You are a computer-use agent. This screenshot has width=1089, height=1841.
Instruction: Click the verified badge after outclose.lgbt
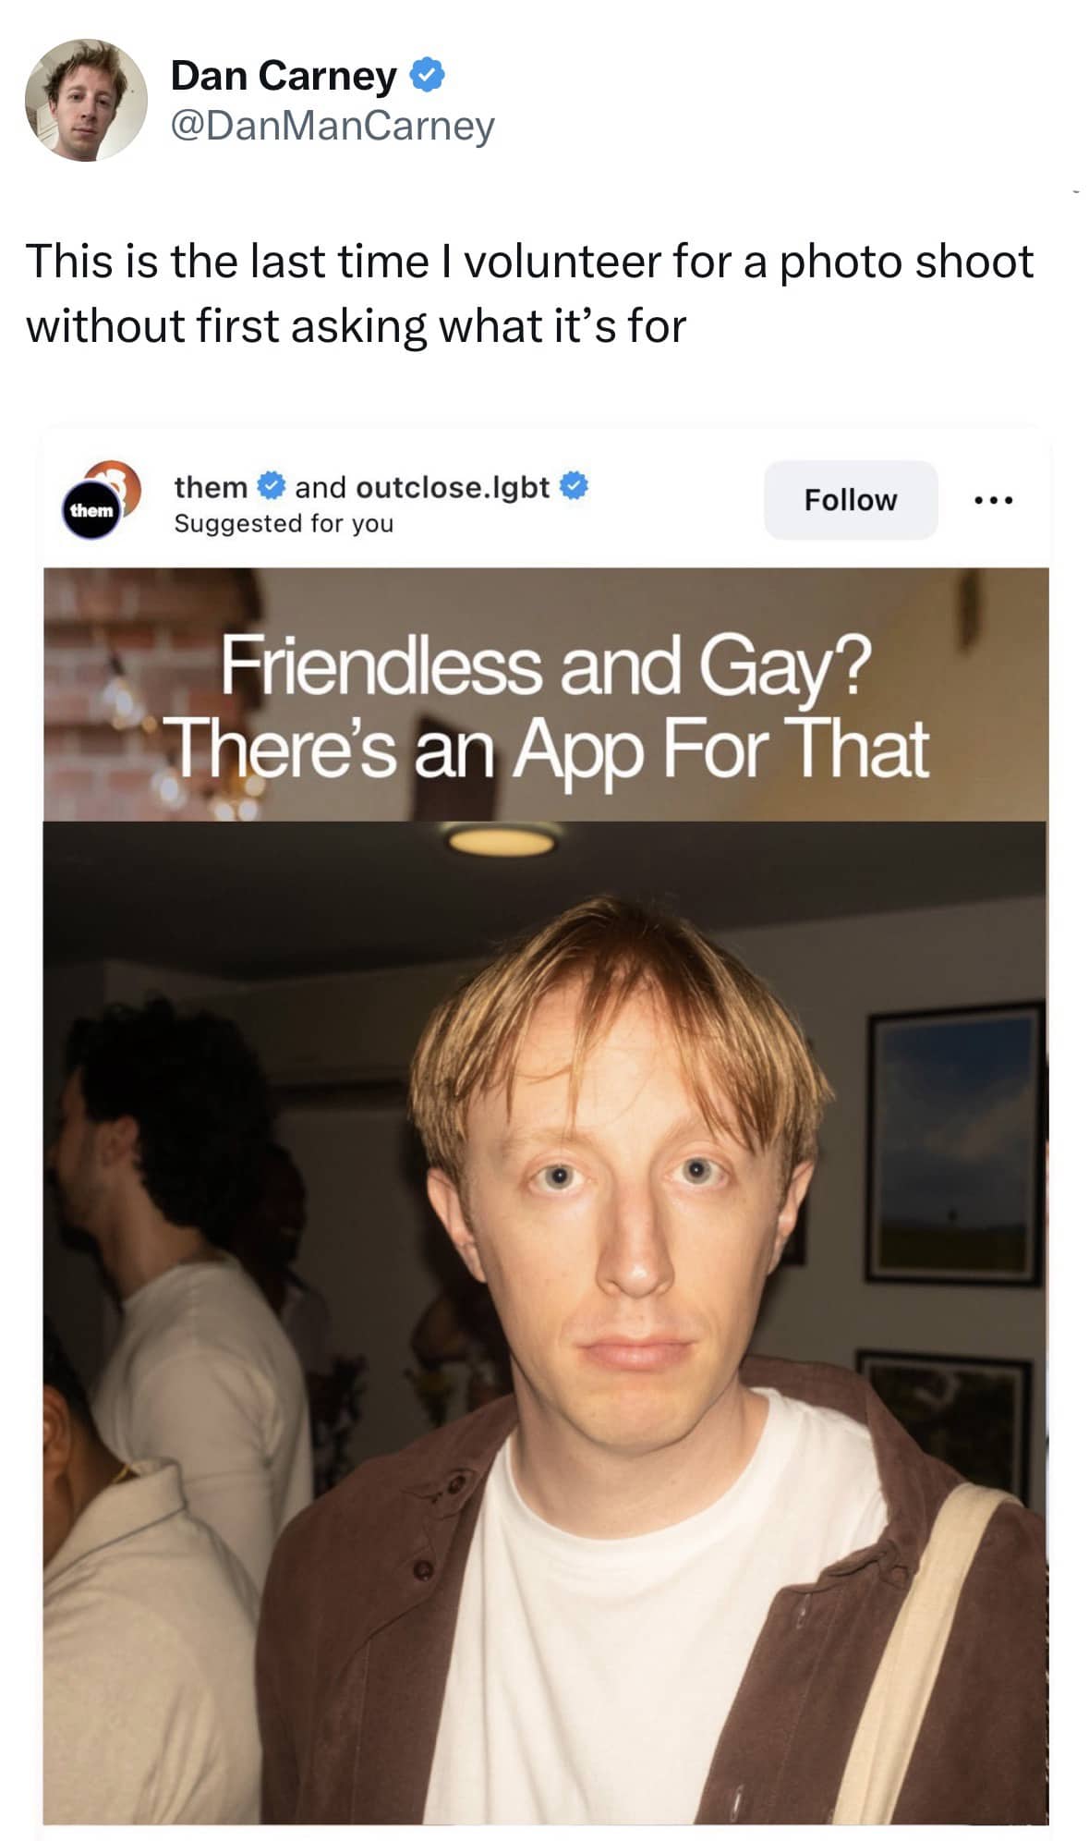tap(574, 486)
